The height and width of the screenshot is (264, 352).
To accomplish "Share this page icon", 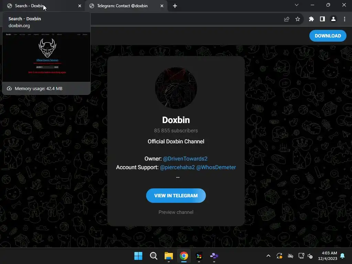I will click(287, 19).
